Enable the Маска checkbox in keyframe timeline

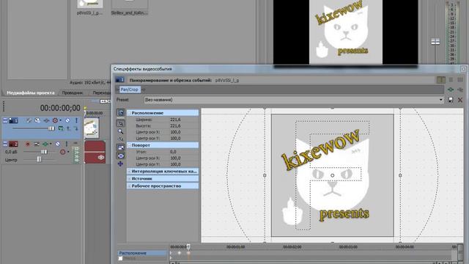(120, 258)
